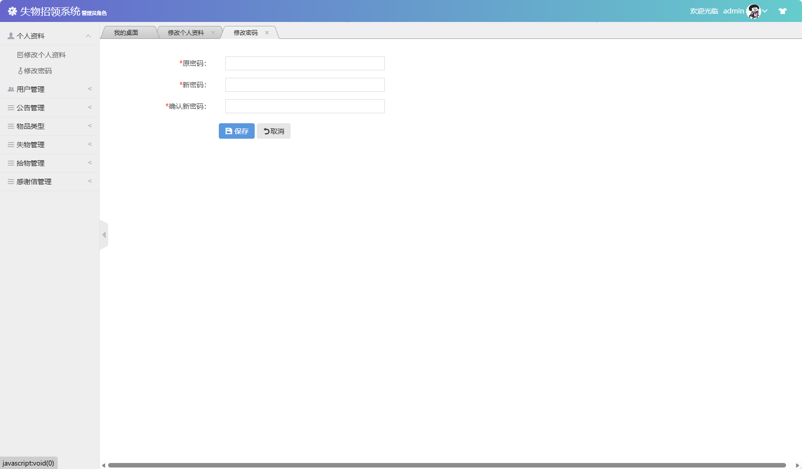Click the *原密码 field label
The height and width of the screenshot is (469, 802).
(x=193, y=63)
